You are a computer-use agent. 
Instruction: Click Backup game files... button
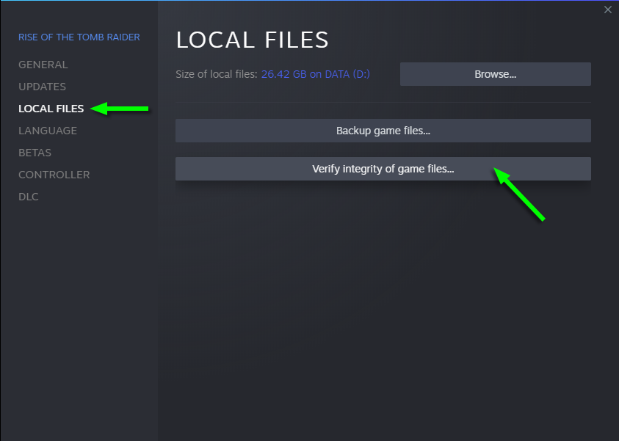(x=383, y=131)
